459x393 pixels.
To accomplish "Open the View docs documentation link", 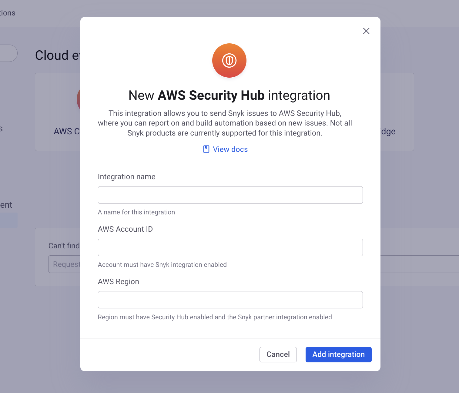I will [230, 149].
